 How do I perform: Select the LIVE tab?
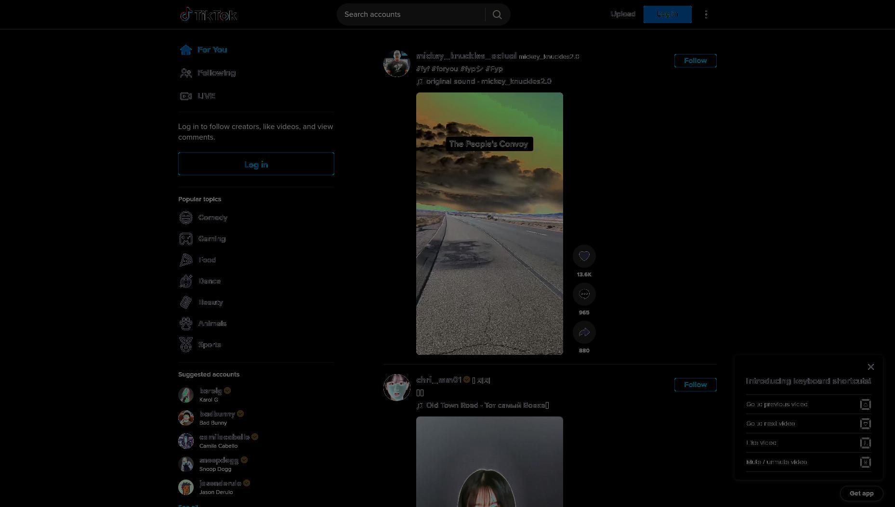pyautogui.click(x=197, y=96)
